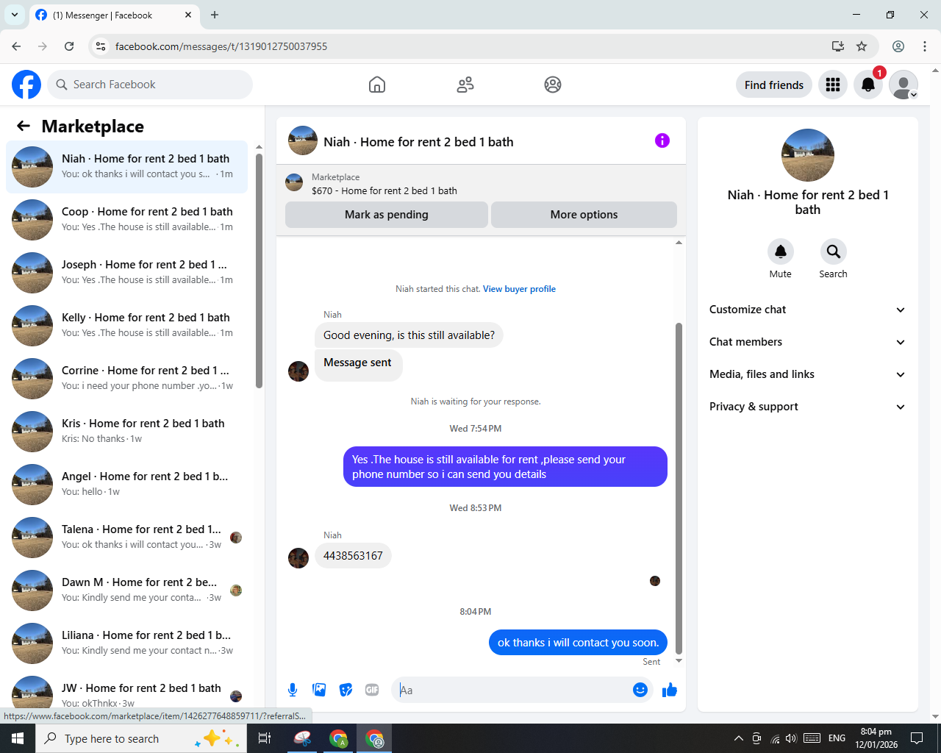Open Corrine conversation in list
Screen dimensions: 941x753
click(x=126, y=379)
